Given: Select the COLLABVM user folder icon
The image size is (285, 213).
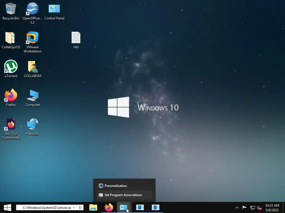Looking at the screenshot, I should click(33, 69).
